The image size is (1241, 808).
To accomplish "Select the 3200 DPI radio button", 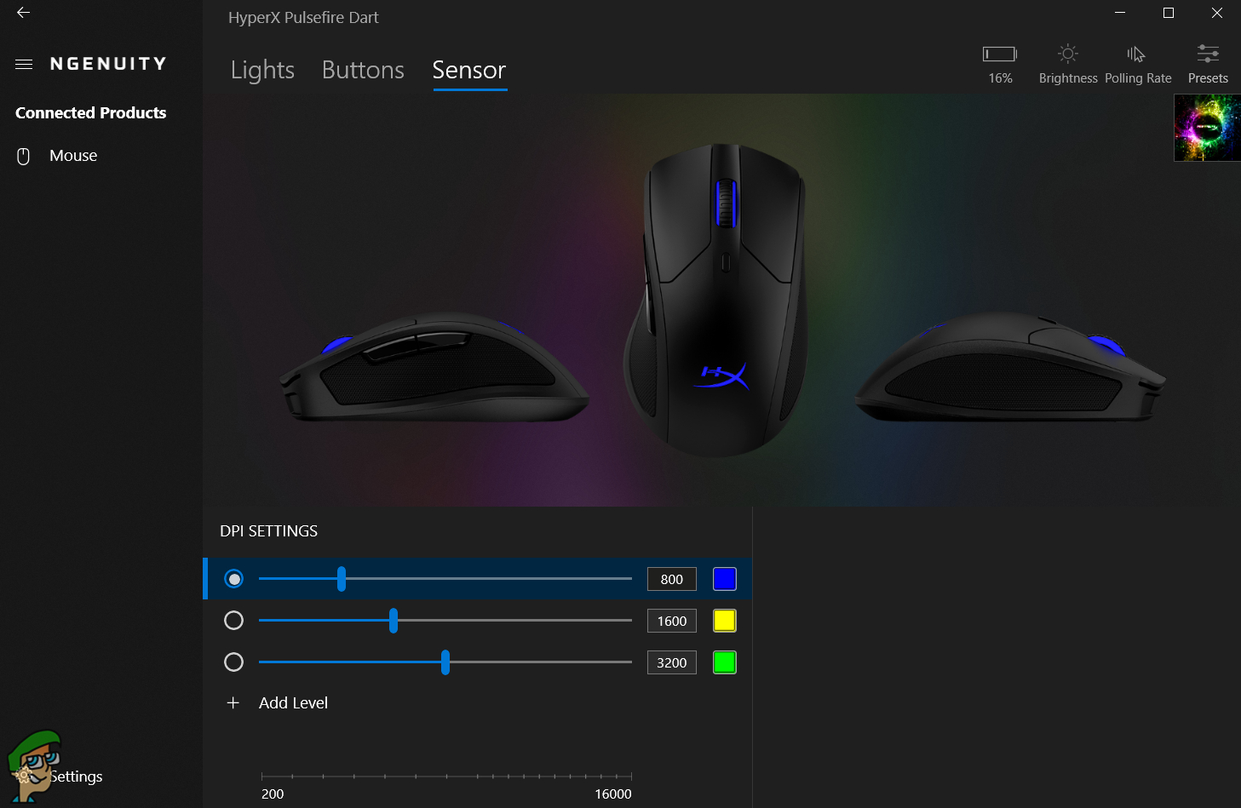I will (233, 662).
